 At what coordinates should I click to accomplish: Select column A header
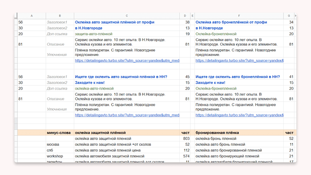31,16
